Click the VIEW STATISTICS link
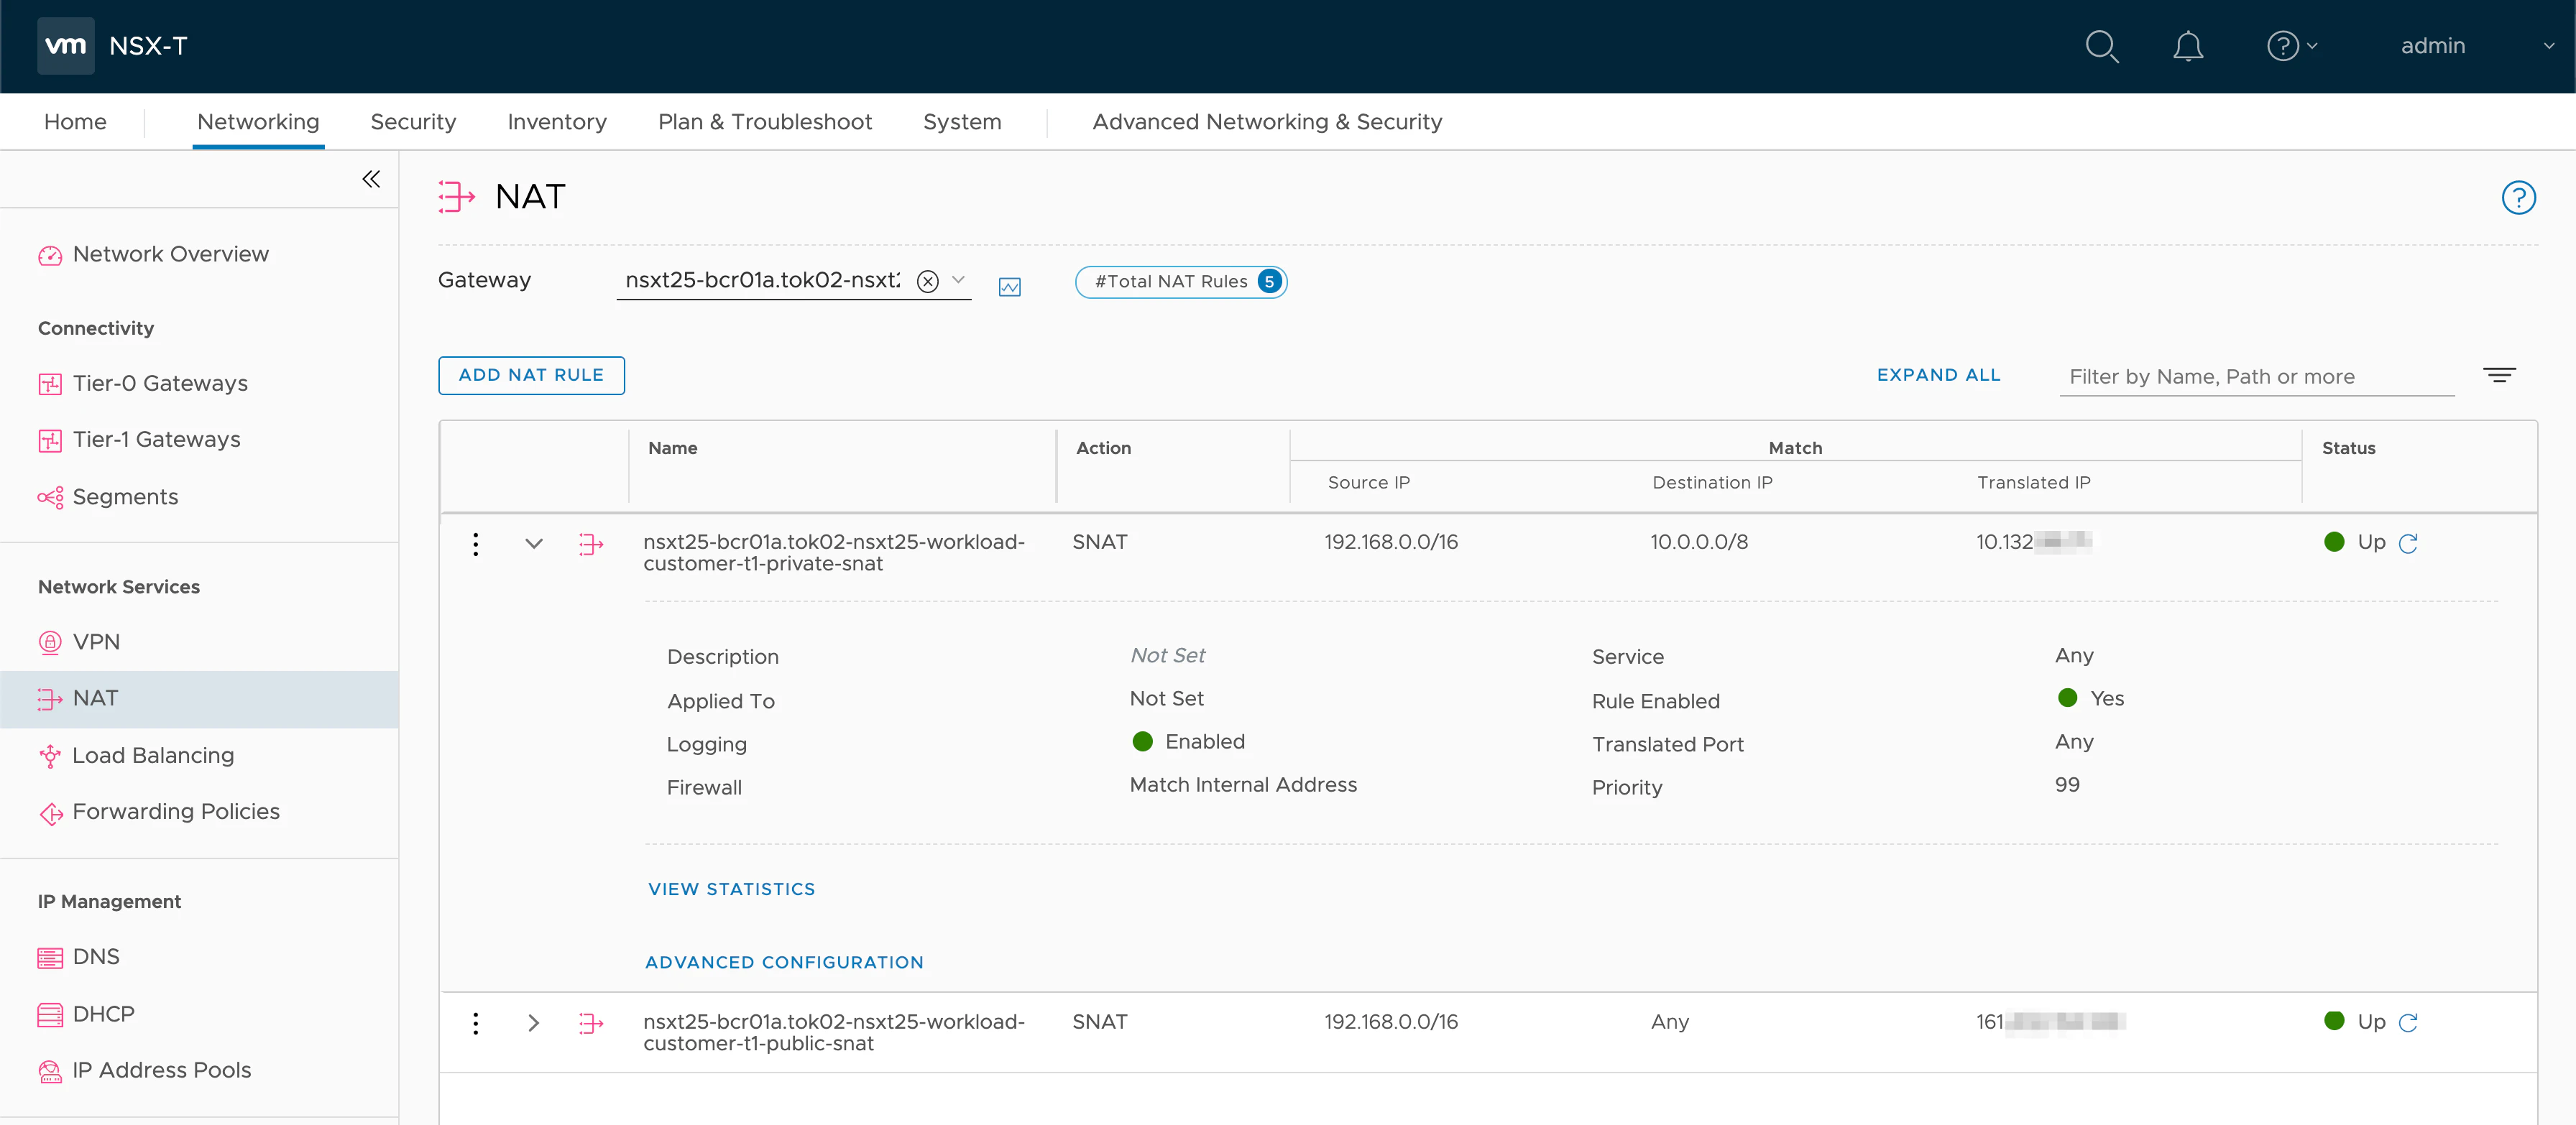The height and width of the screenshot is (1125, 2576). tap(731, 889)
